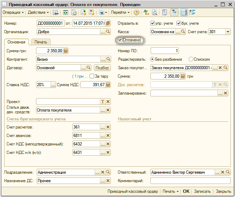
Task: Switch to the Печать tab
Action: coord(41,42)
